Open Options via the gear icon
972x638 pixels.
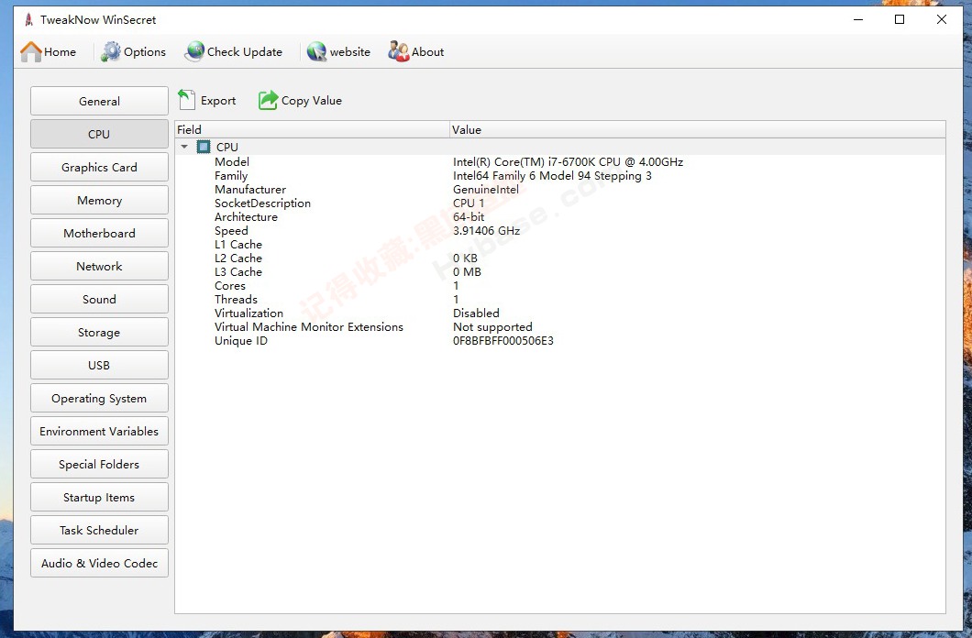(111, 52)
